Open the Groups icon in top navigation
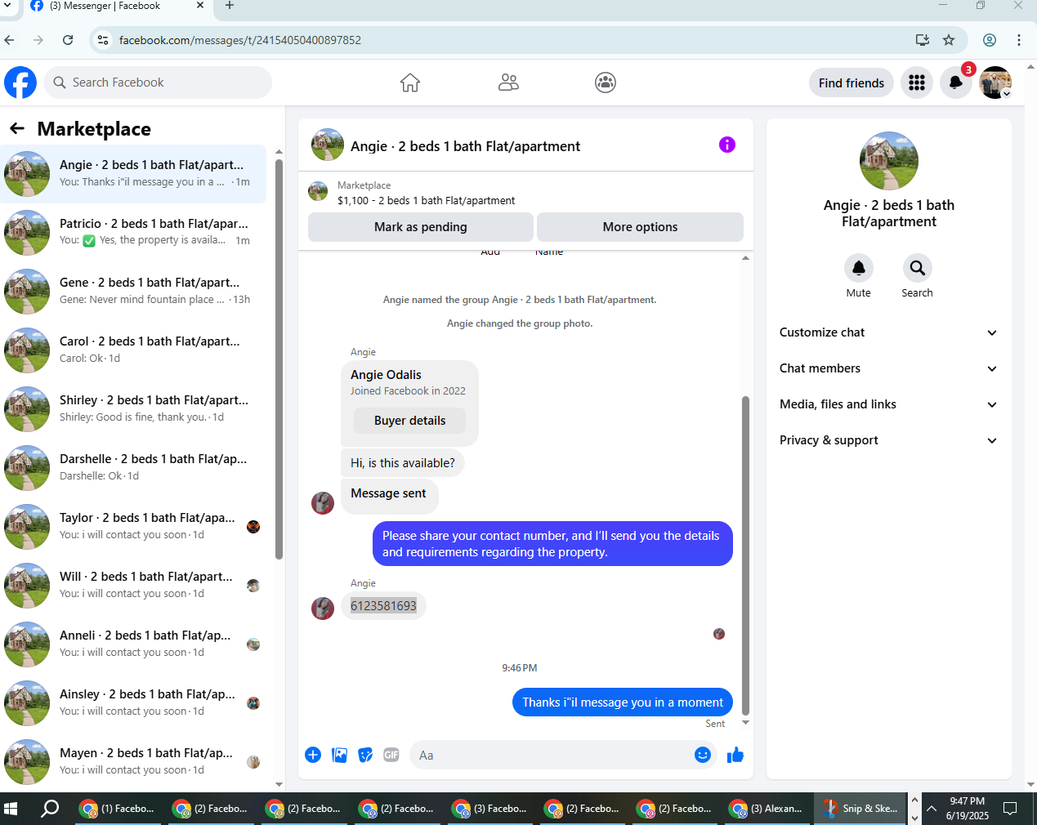 606,82
